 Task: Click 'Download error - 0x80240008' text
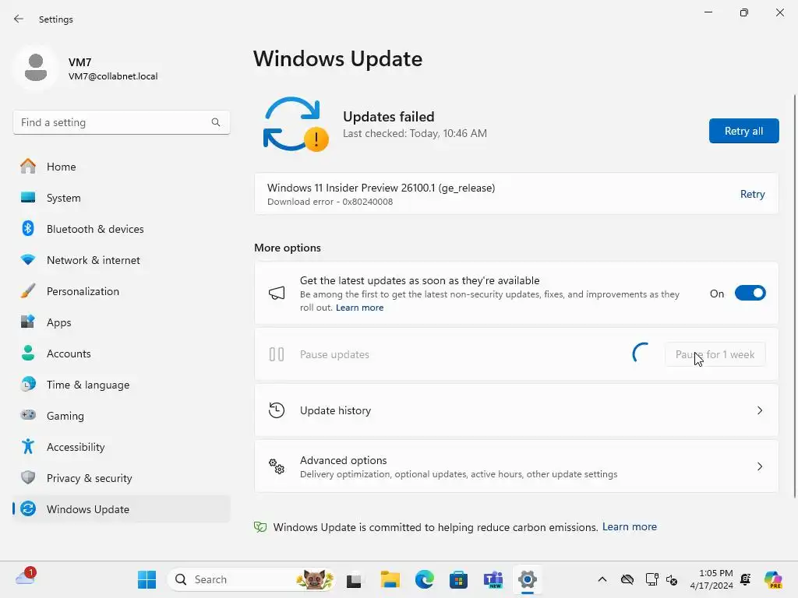(x=330, y=202)
